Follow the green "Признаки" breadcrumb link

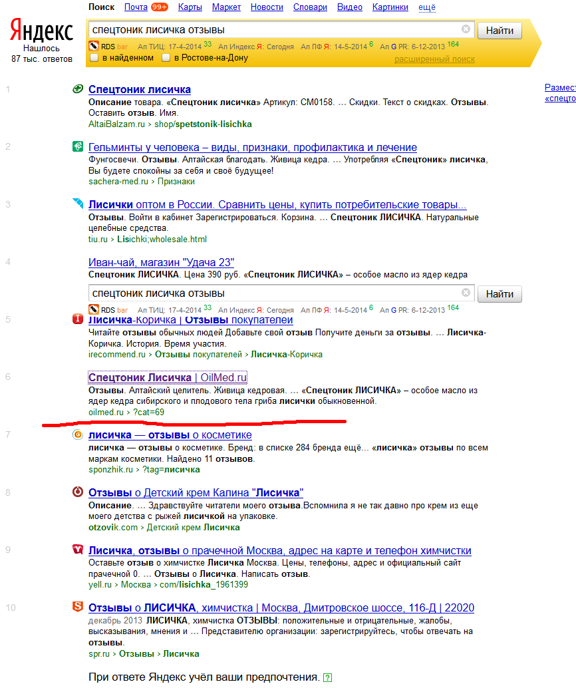[x=176, y=181]
